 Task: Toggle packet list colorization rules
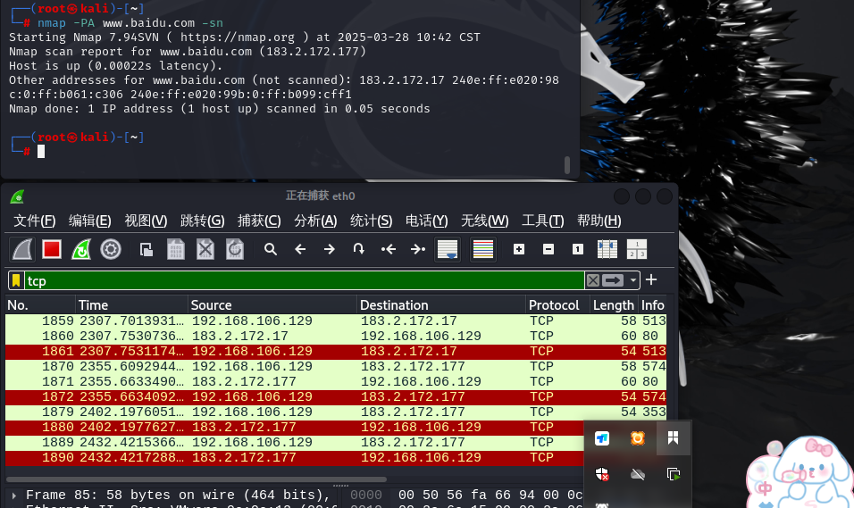coord(483,249)
